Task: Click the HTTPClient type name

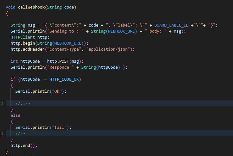Action: [22, 37]
